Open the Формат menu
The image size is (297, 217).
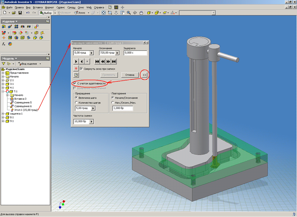point(49,8)
